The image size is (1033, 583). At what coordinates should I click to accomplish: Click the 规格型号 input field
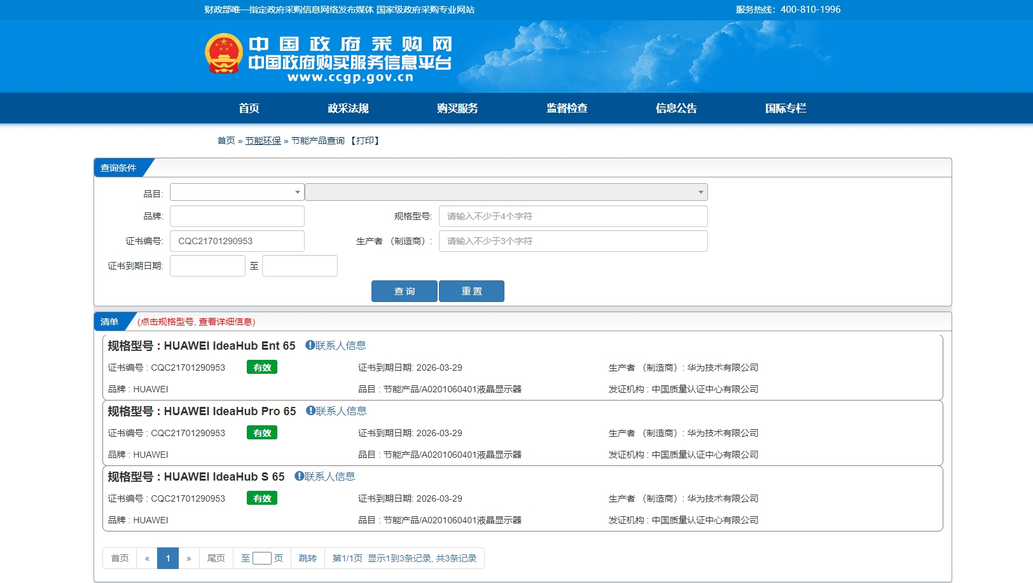point(573,216)
